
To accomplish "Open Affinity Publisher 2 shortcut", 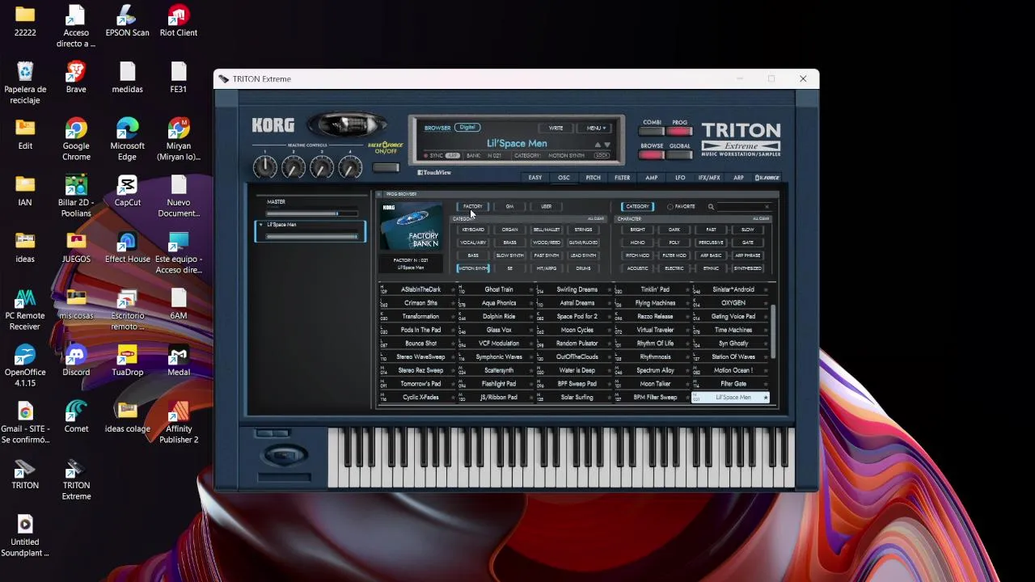I will (x=179, y=423).
